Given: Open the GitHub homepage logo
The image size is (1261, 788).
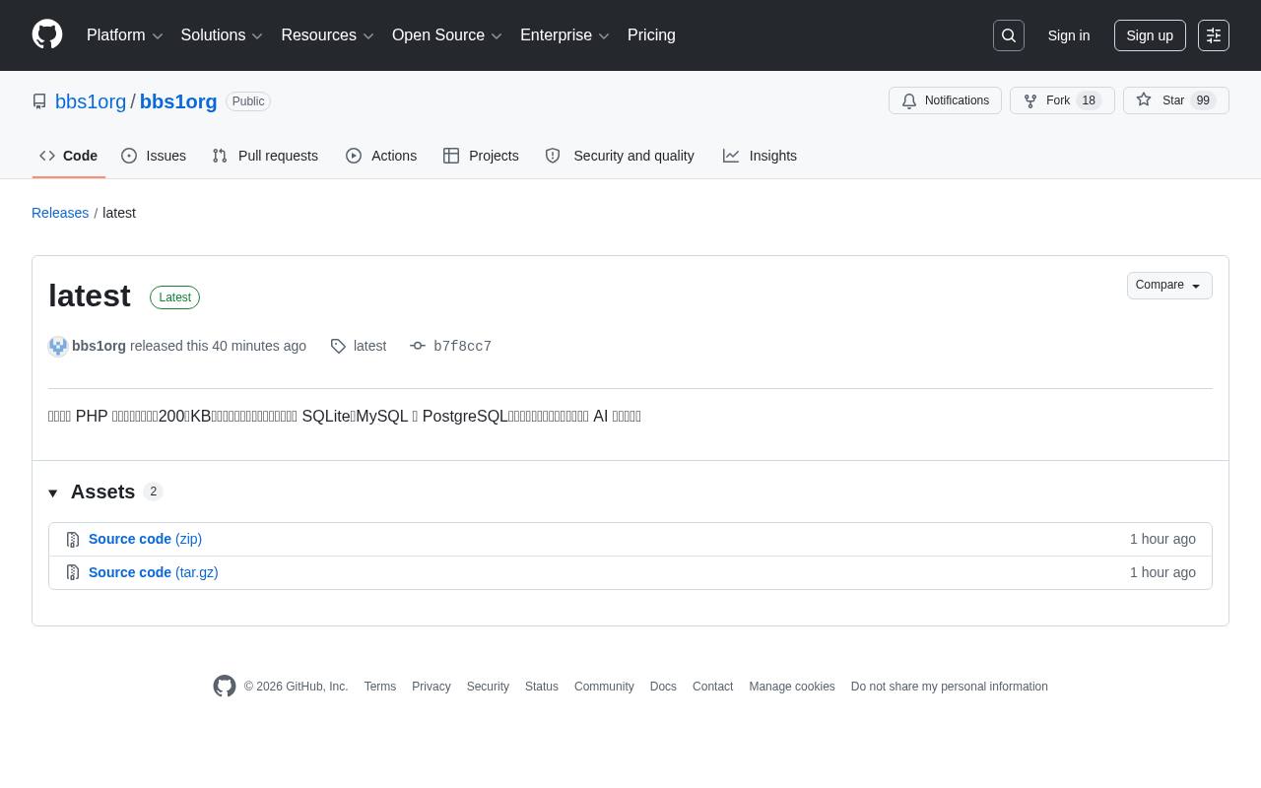Looking at the screenshot, I should point(47,34).
